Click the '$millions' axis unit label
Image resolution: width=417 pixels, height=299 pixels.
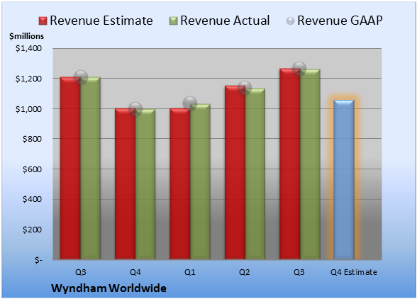click(27, 36)
